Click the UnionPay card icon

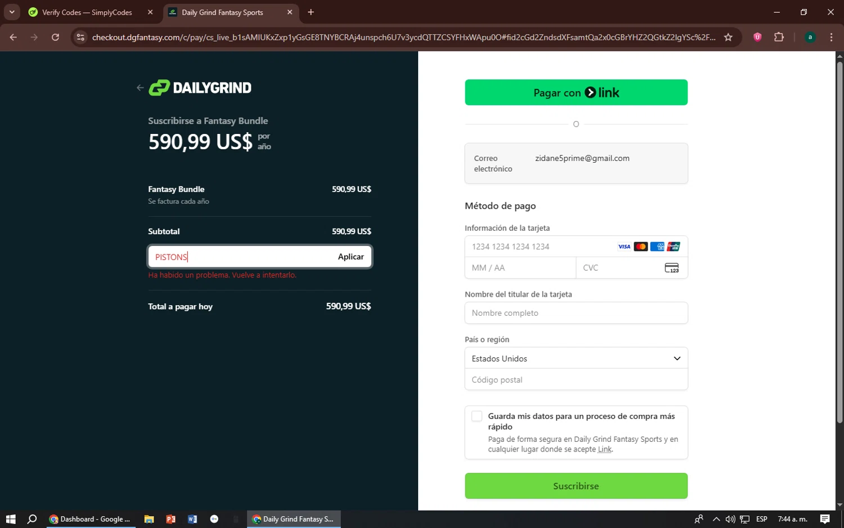point(674,247)
